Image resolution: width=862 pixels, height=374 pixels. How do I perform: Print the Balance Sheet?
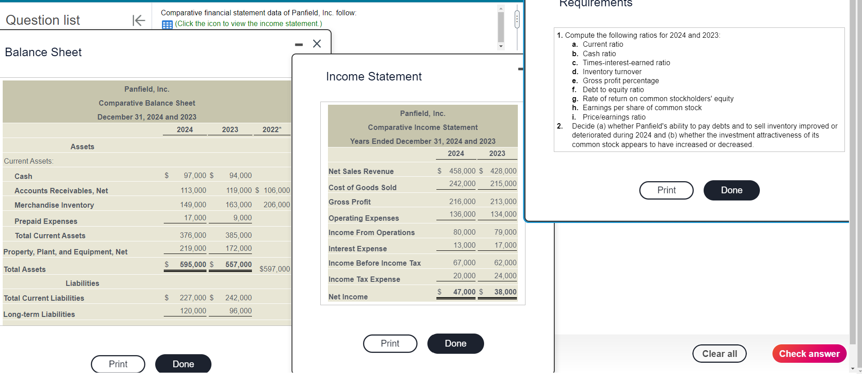click(x=118, y=364)
